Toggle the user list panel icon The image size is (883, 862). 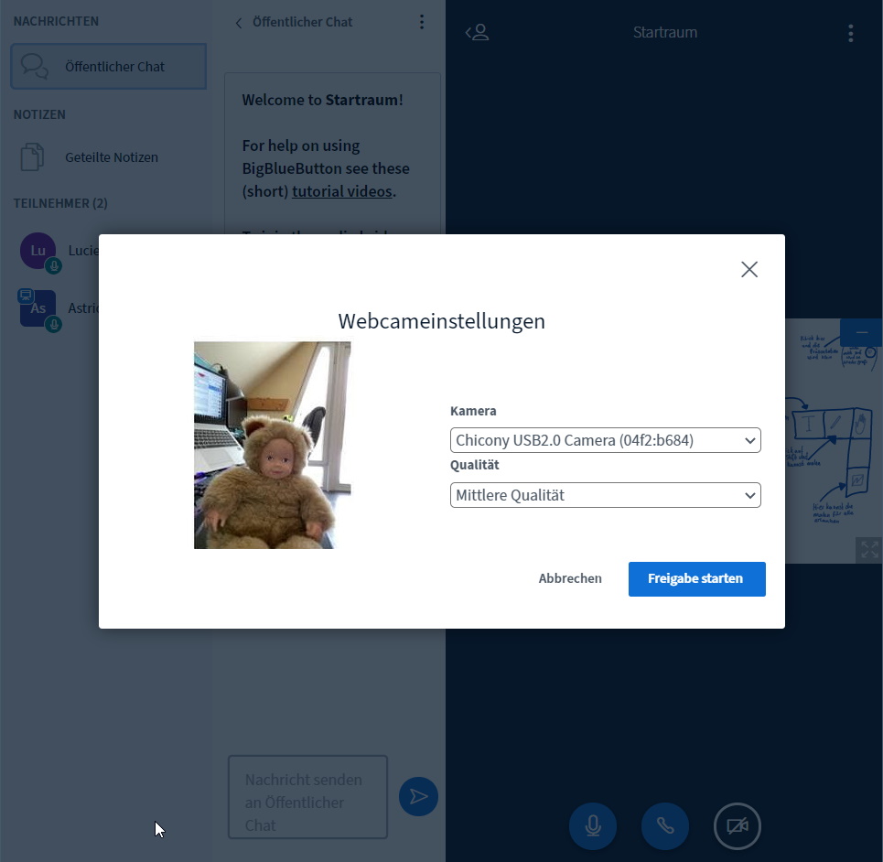[x=477, y=32]
